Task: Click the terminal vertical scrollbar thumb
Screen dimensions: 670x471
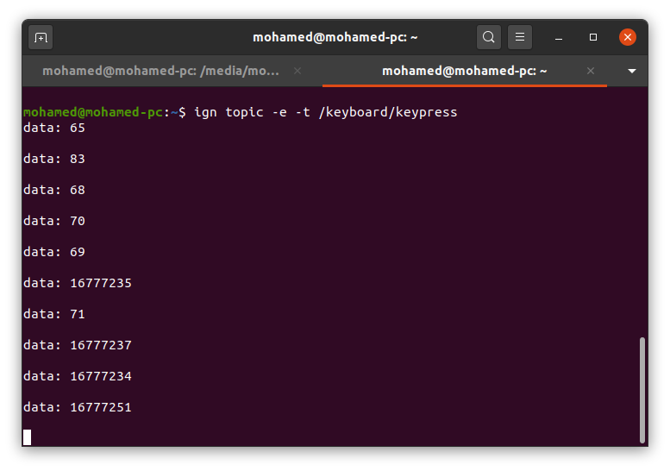Action: (642, 388)
